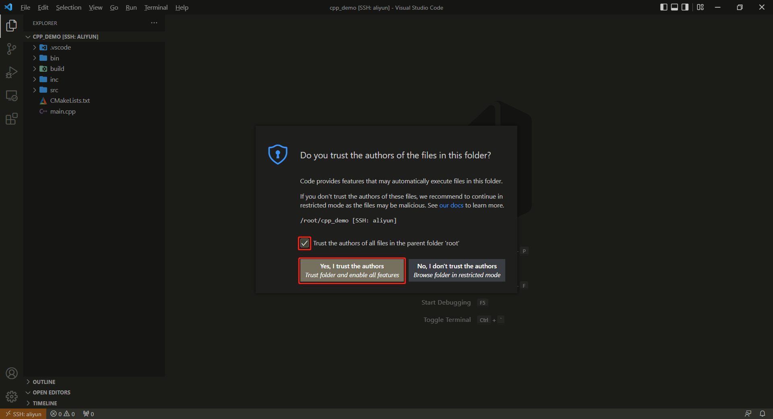Viewport: 773px width, 419px height.
Task: Click the SSH: aliyun remote indicator
Action: (x=23, y=414)
